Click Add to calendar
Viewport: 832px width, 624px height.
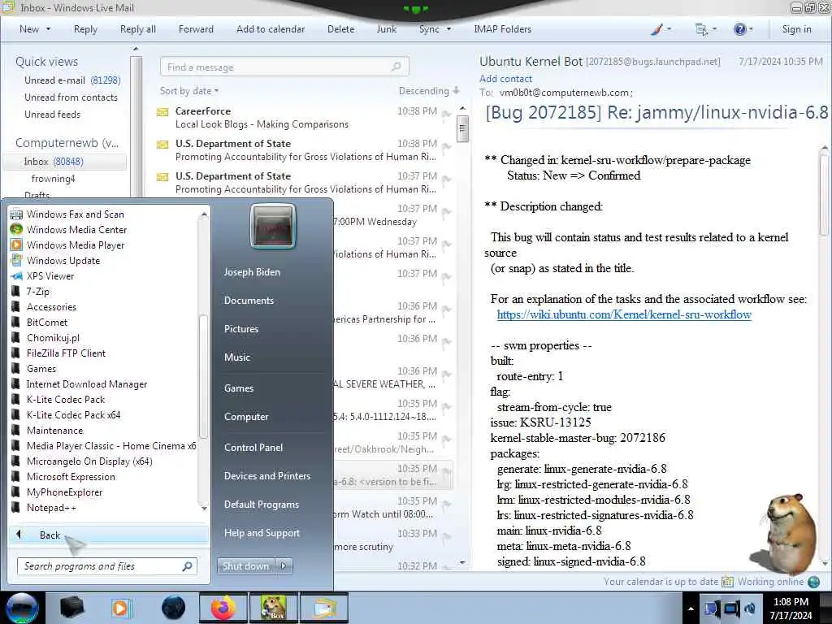(271, 29)
